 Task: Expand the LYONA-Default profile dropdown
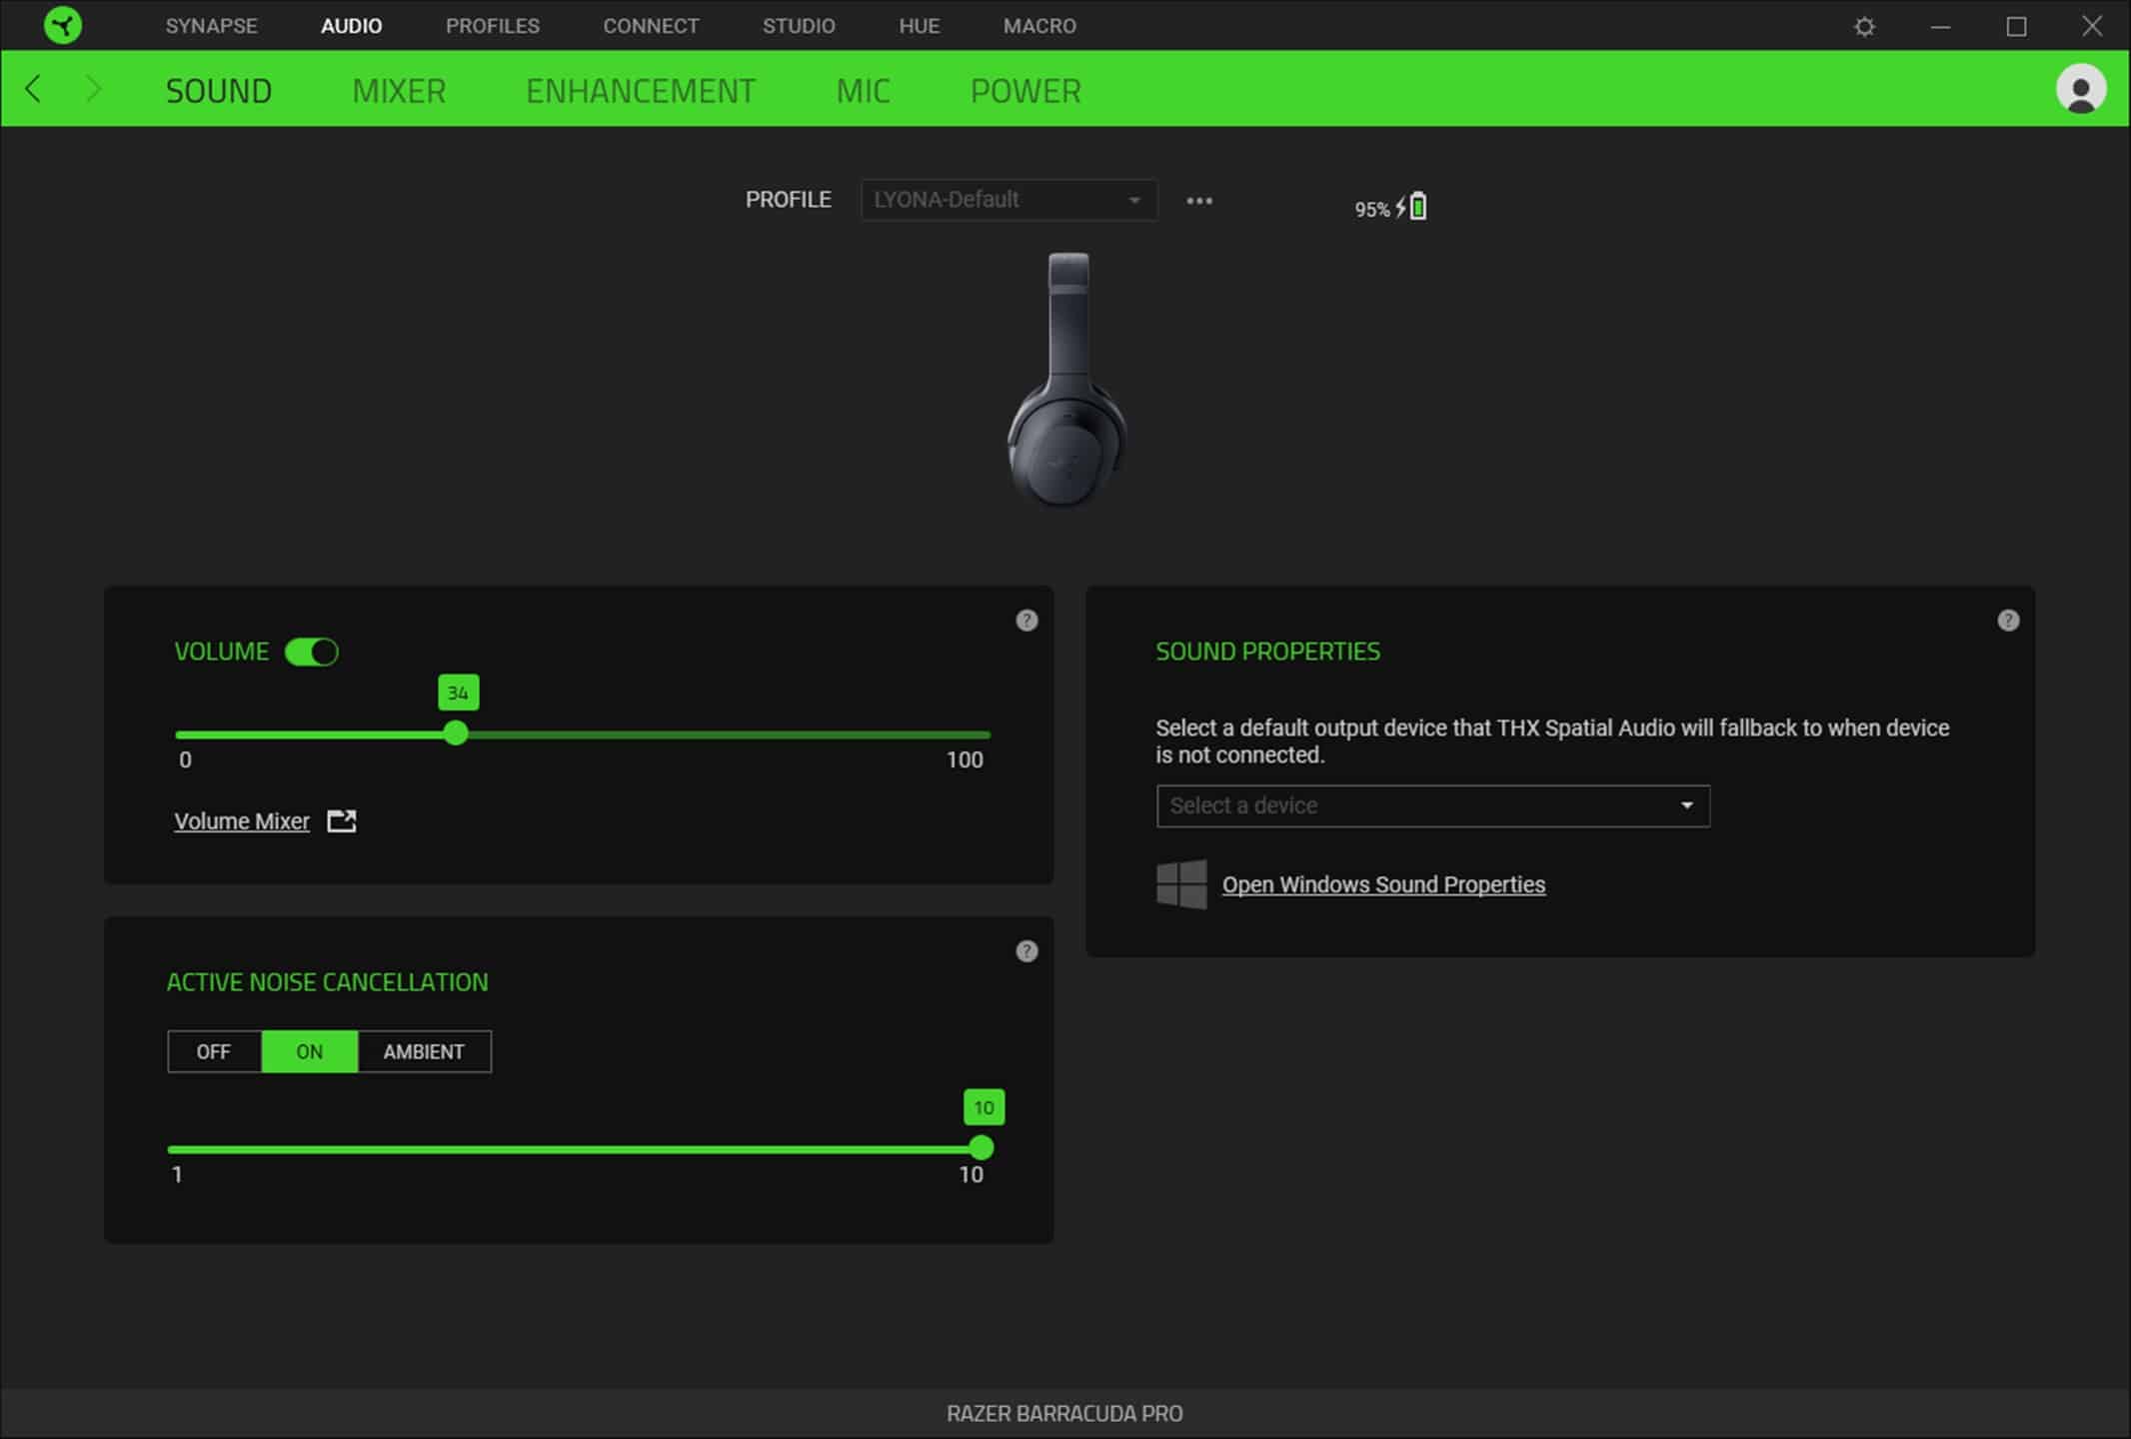click(1009, 200)
